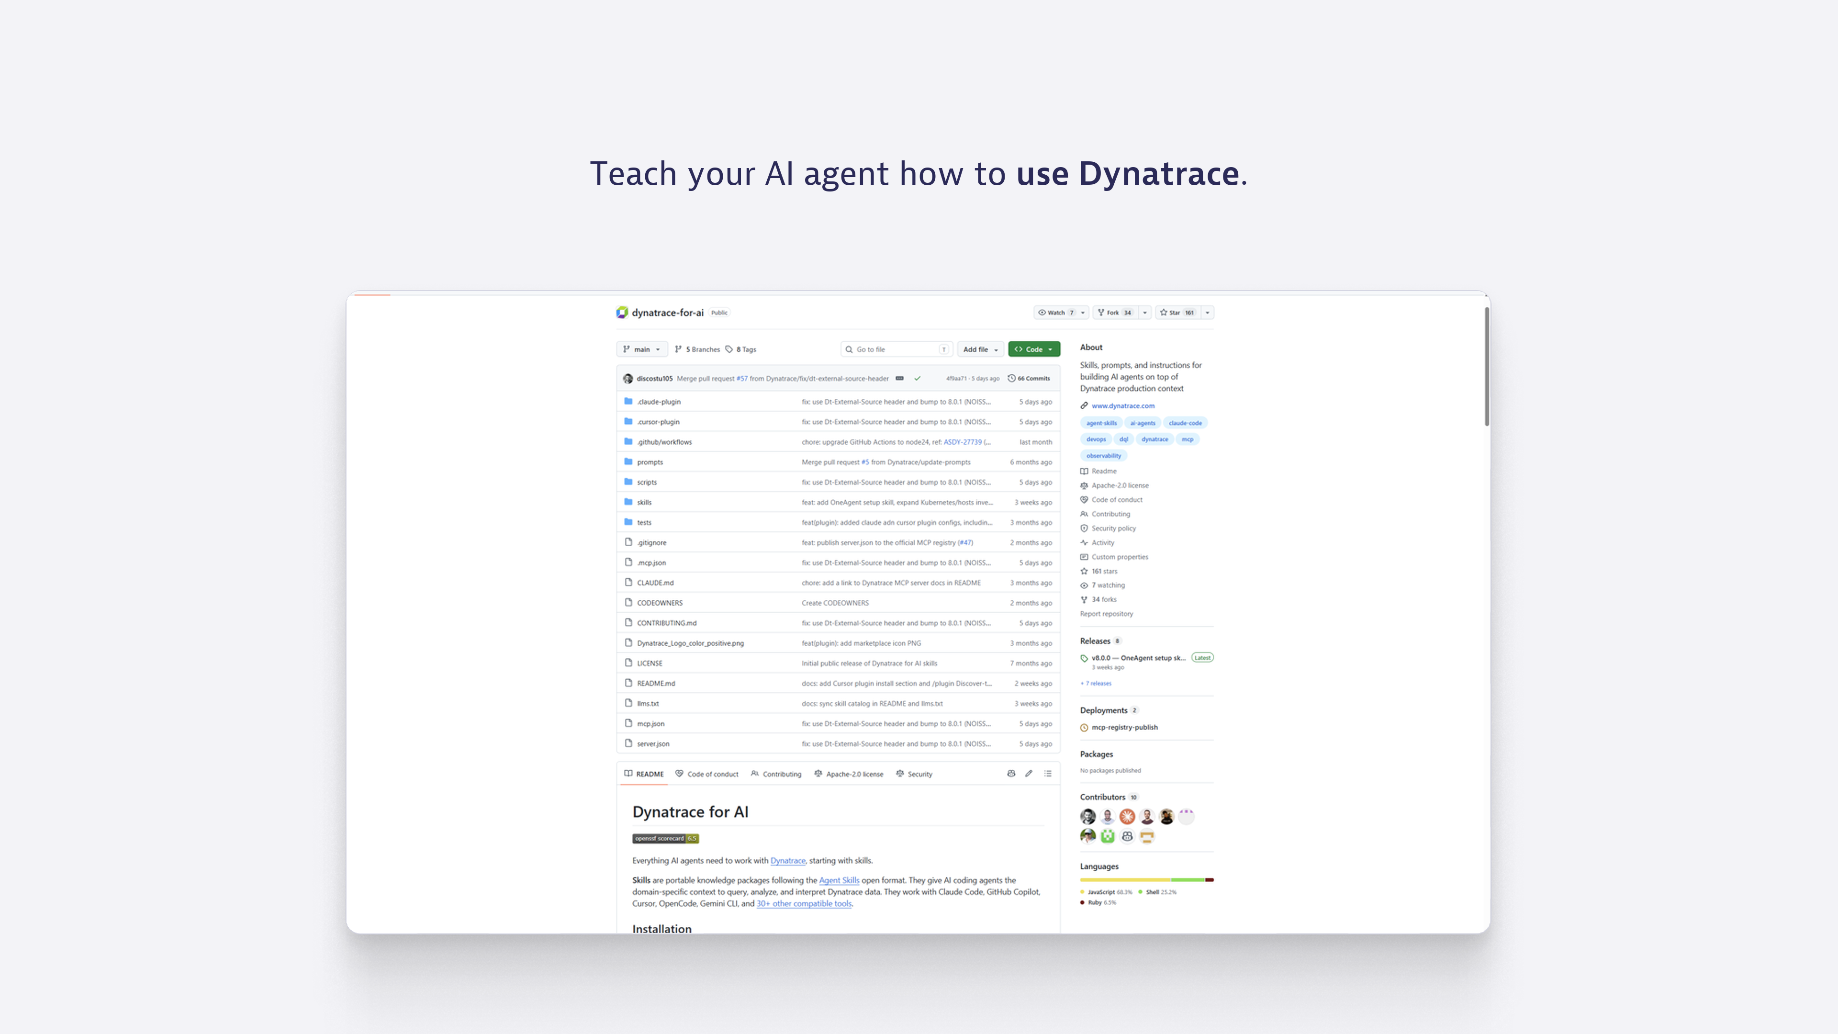Screen dimensions: 1838x1034
Task: Fork the repository with Fork button
Action: click(x=1116, y=313)
